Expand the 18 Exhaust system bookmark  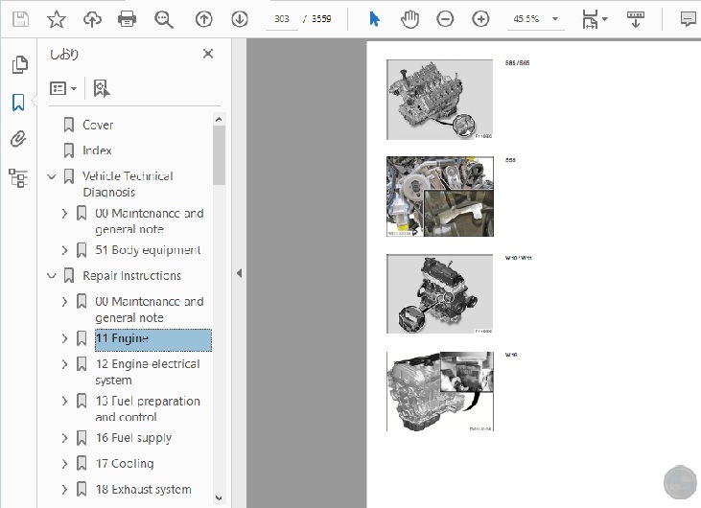(64, 490)
